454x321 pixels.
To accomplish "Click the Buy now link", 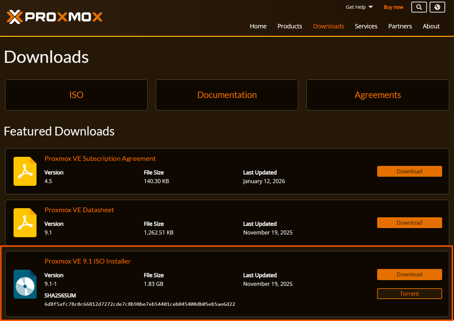I will (393, 7).
